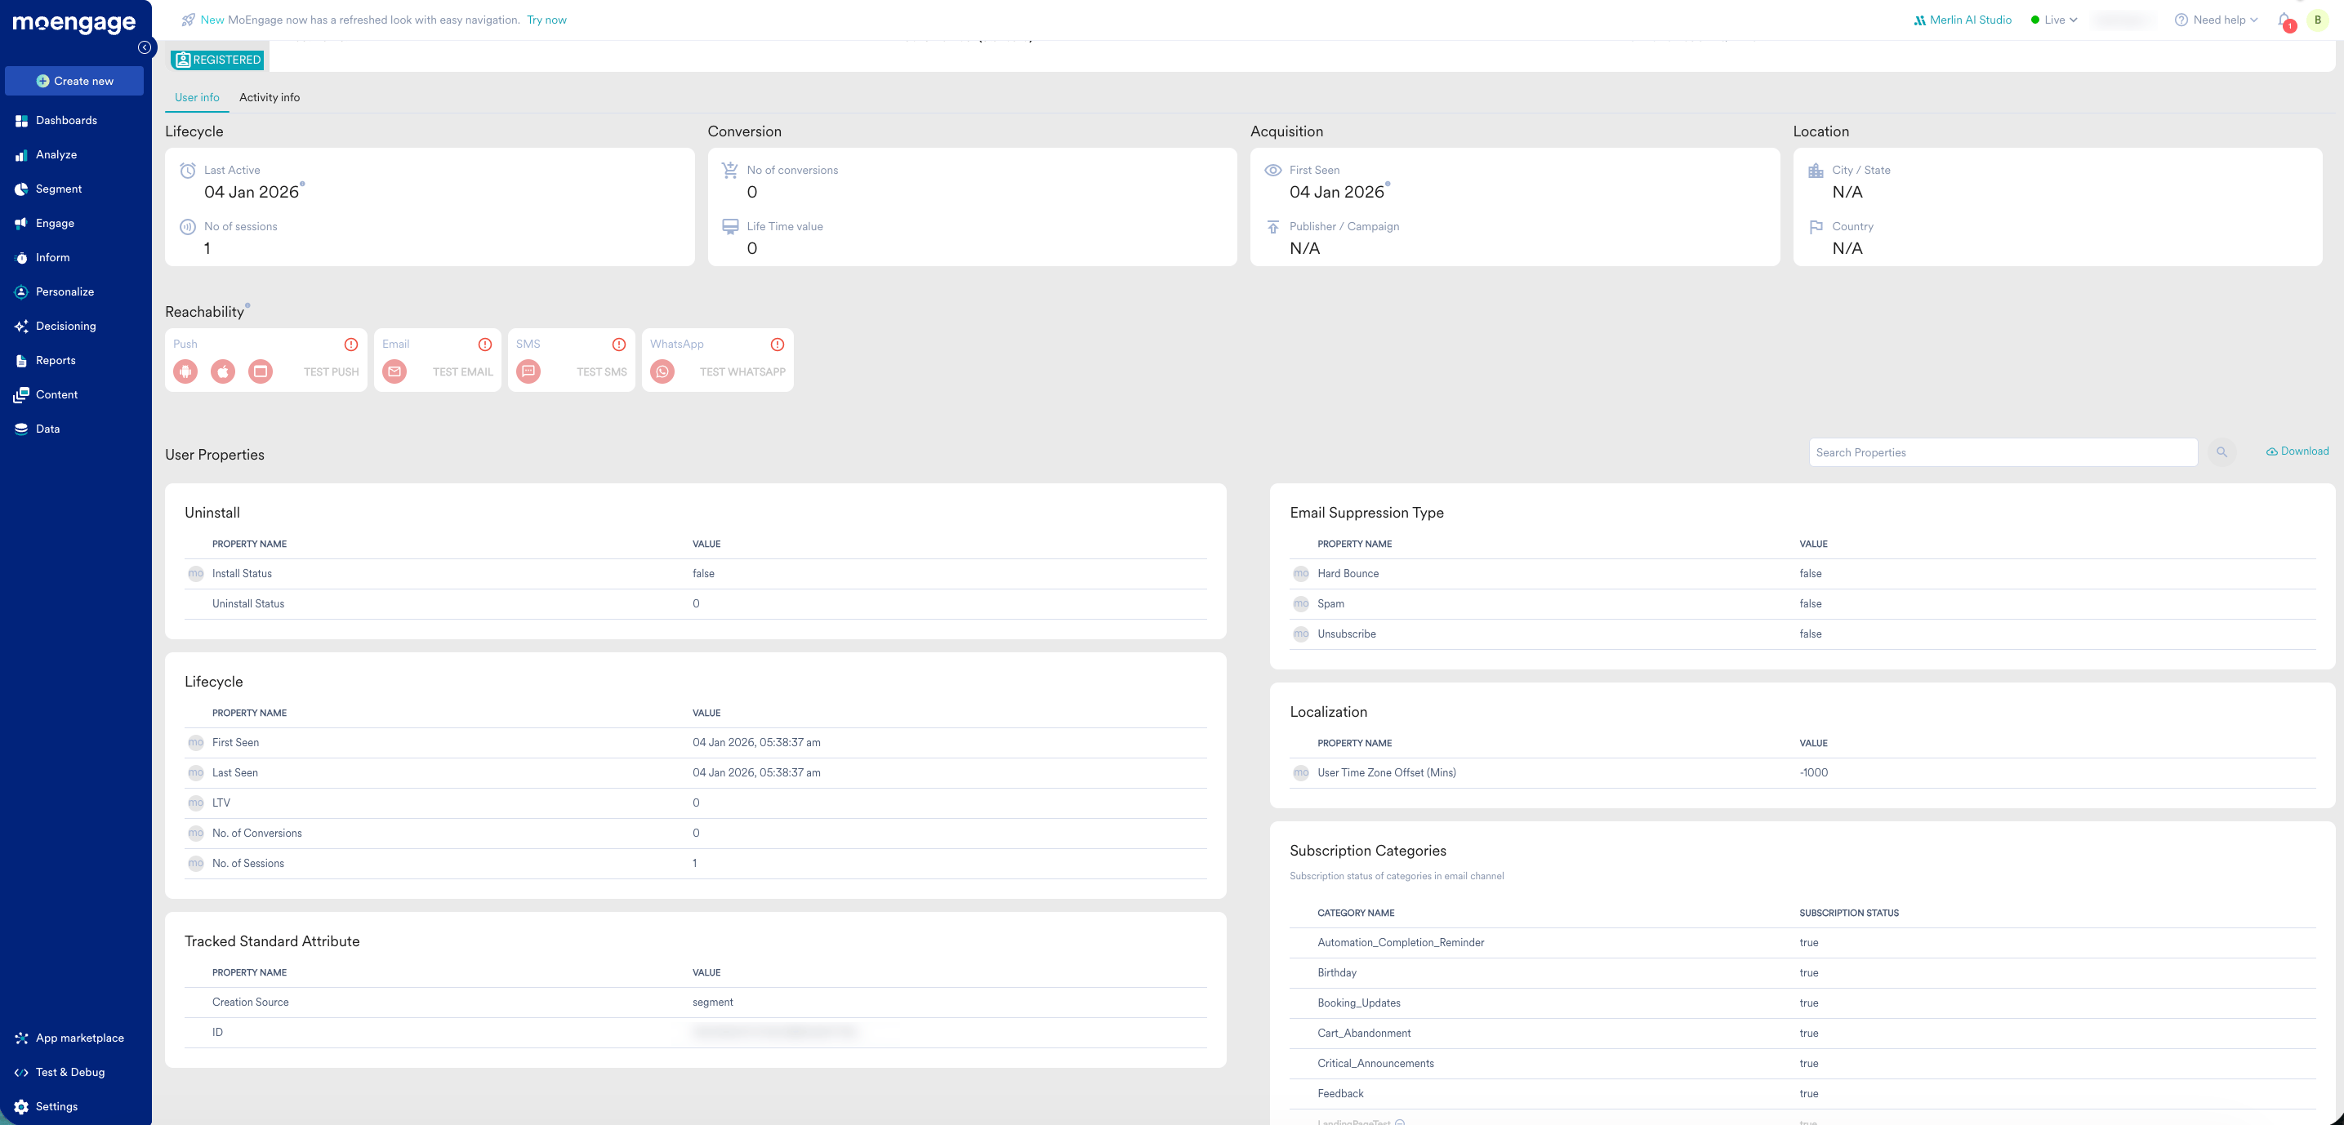Click the Unsubscribe property name
The image size is (2344, 1125).
[1347, 634]
